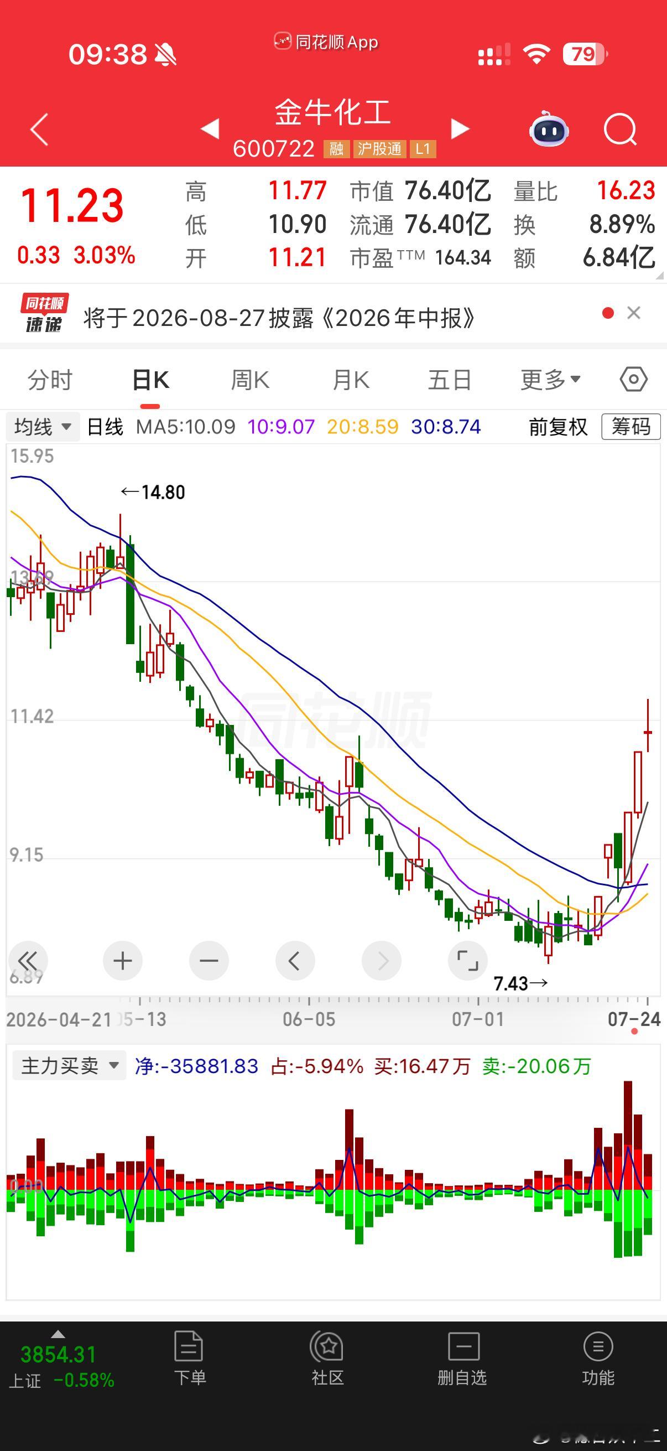Screen dimensions: 667x1451
Task: Tap the stock code 600722
Action: [274, 149]
